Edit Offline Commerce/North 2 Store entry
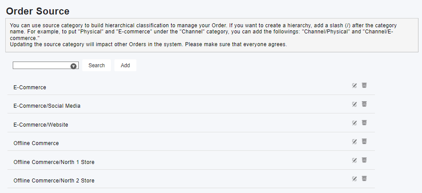The image size is (422, 193). 354,178
